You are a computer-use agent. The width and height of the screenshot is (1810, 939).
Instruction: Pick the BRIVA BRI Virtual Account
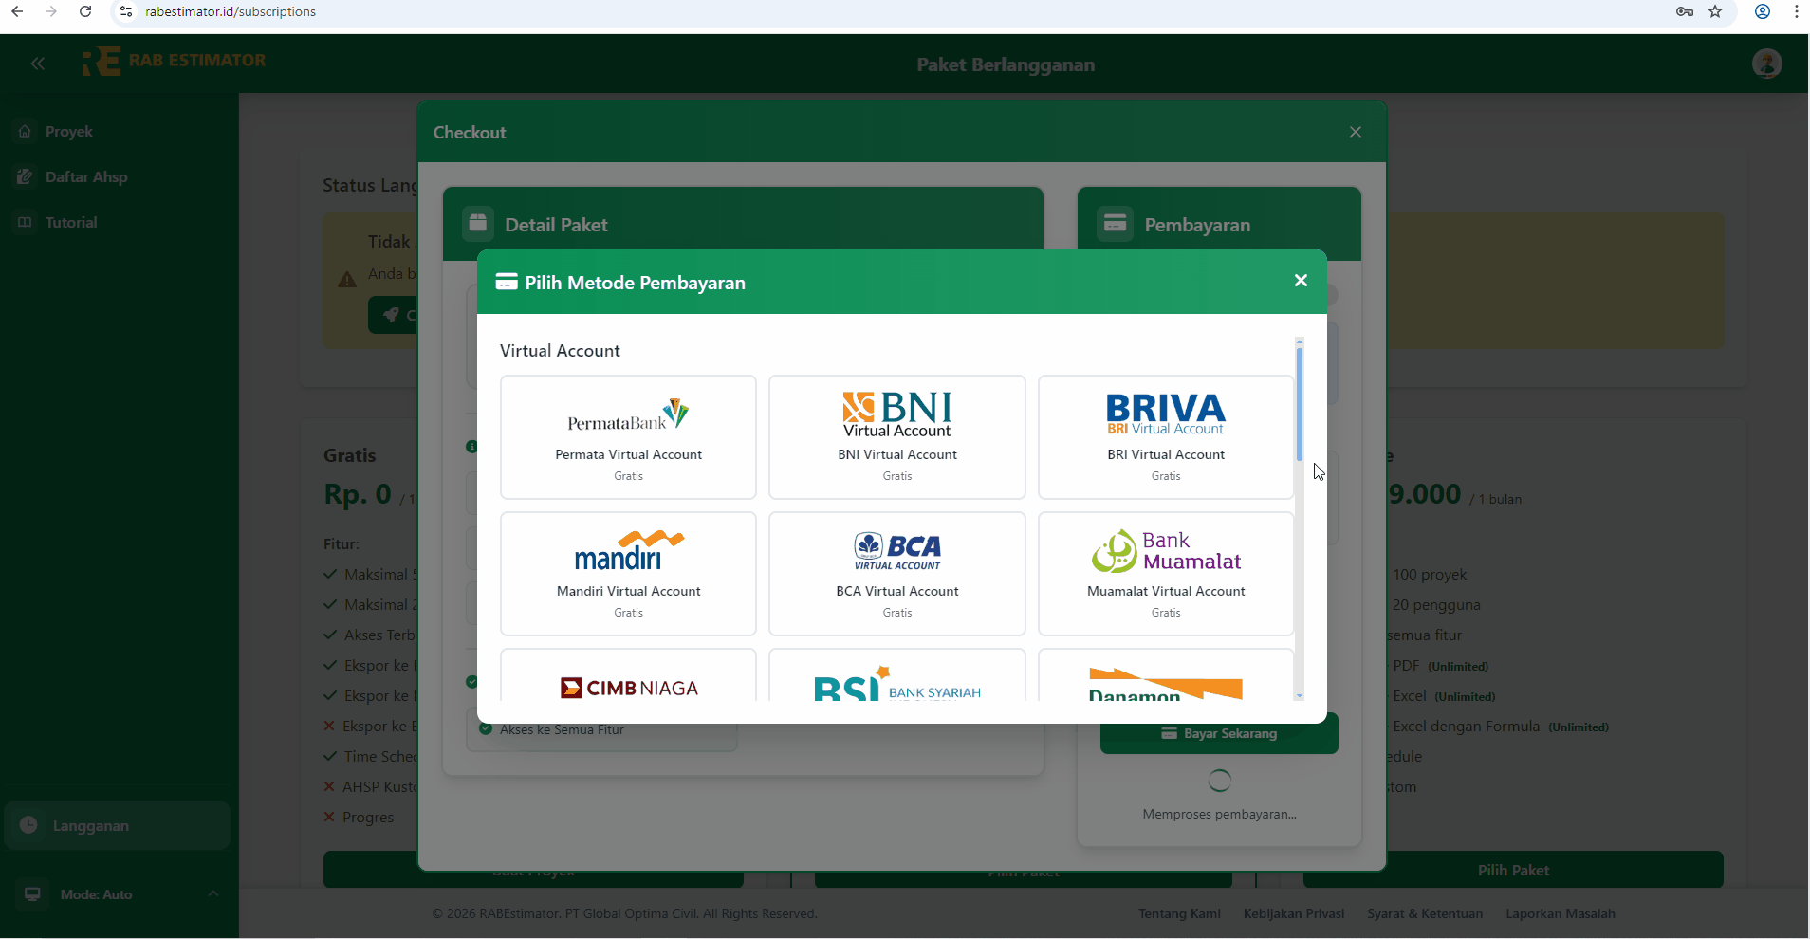1165,436
